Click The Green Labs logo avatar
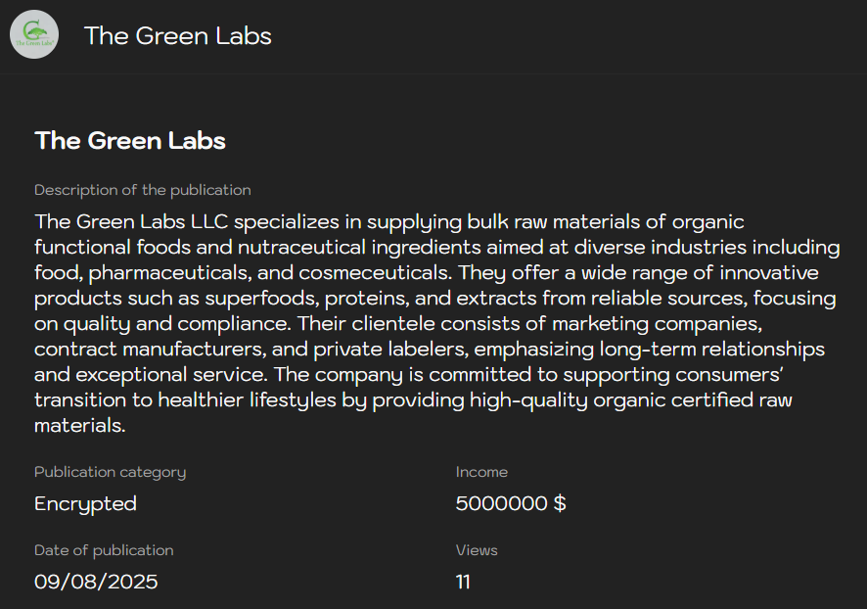This screenshot has width=867, height=609. tap(34, 35)
